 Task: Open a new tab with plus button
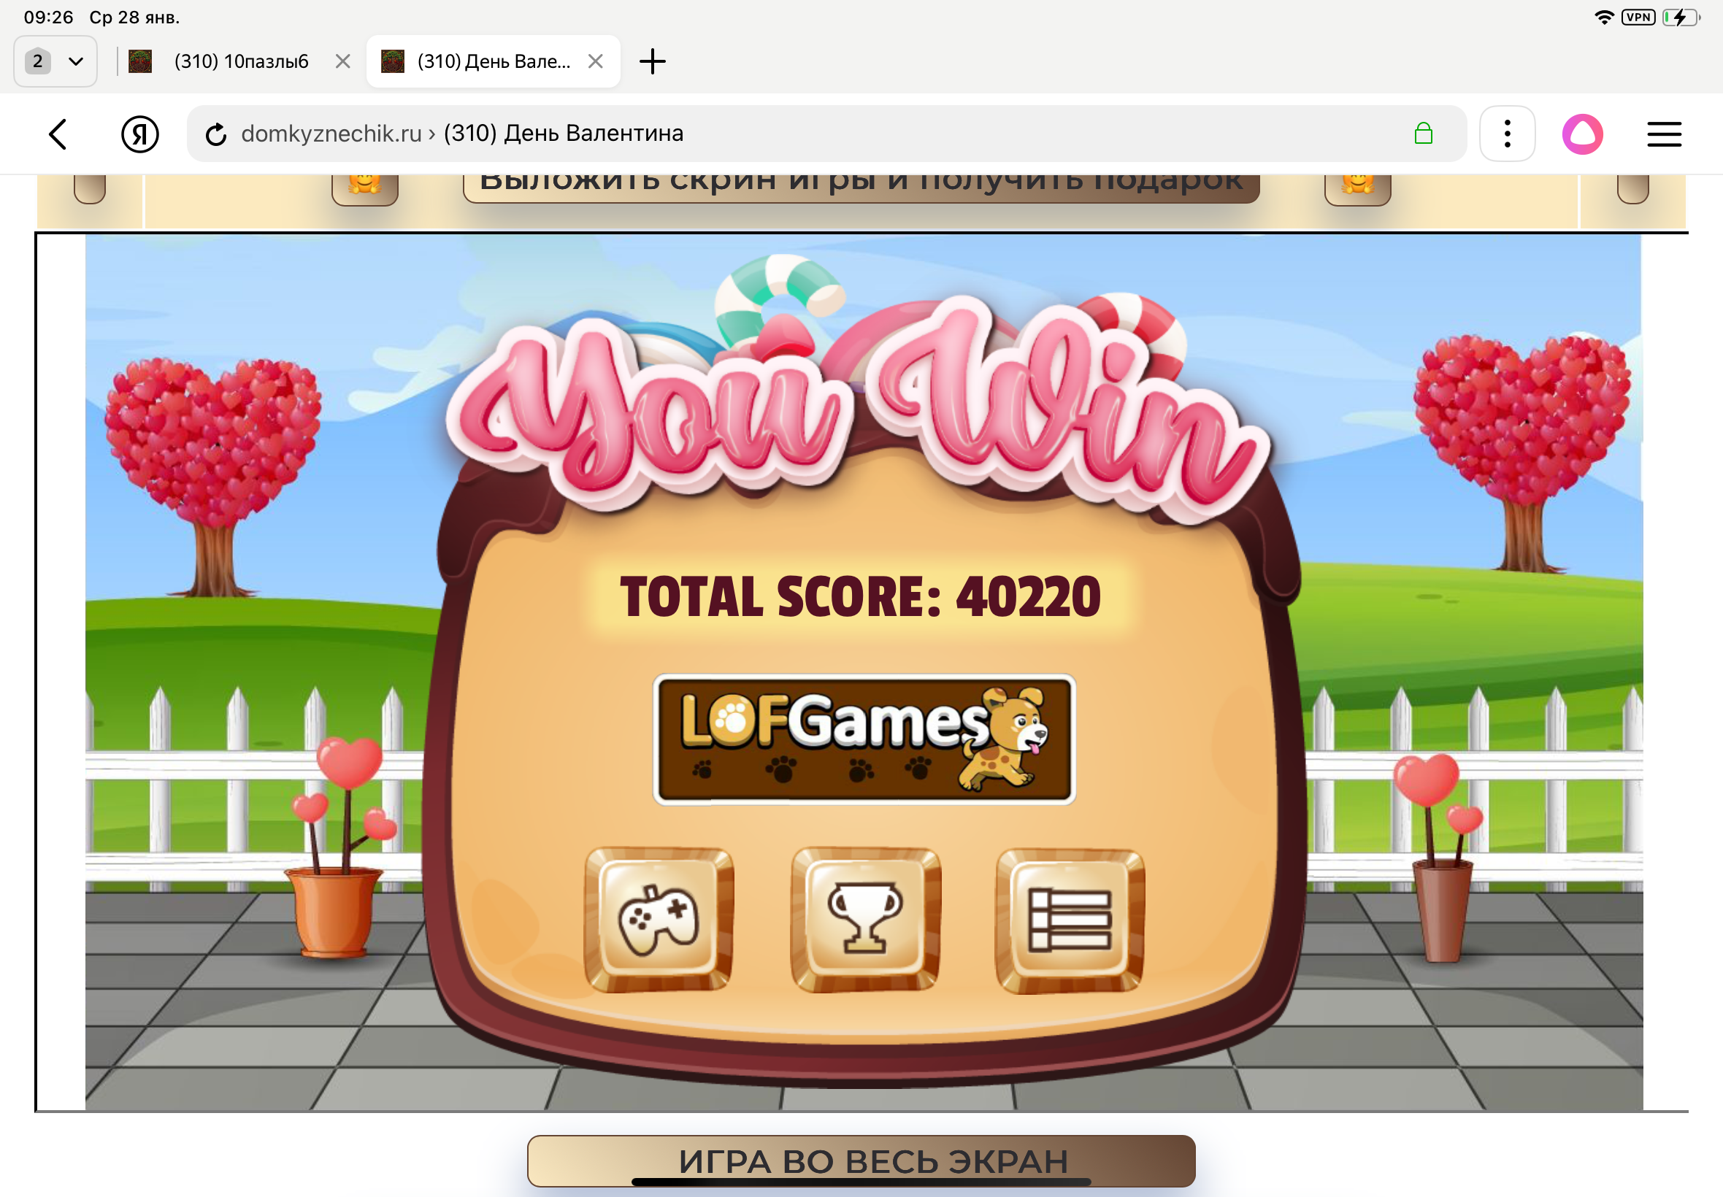(x=652, y=61)
